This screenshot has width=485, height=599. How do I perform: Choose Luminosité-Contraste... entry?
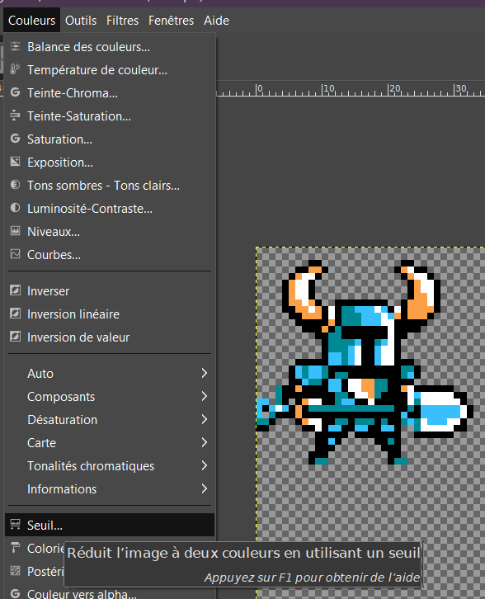(x=110, y=209)
